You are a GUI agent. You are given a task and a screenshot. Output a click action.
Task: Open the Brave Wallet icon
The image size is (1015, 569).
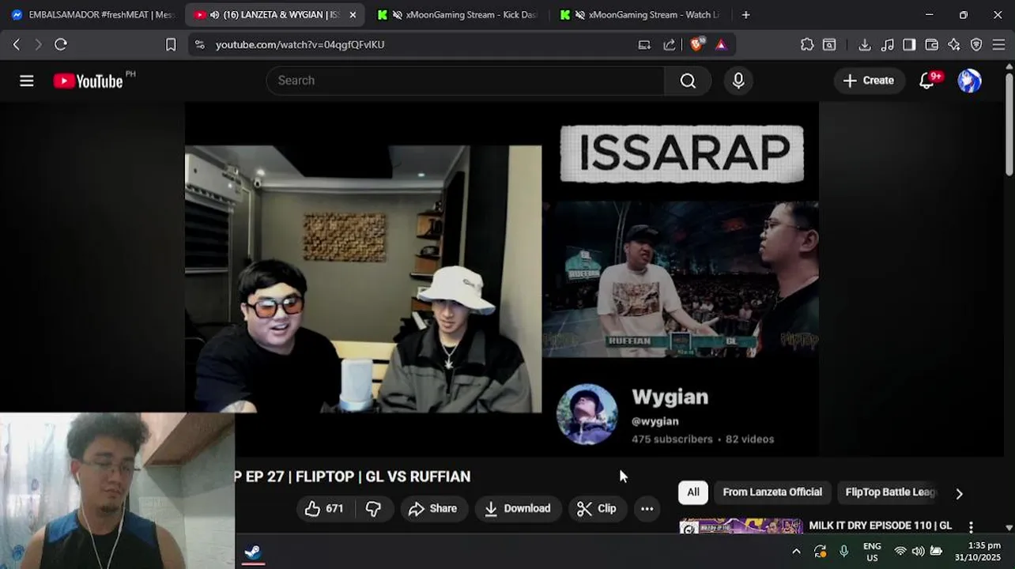tap(931, 44)
